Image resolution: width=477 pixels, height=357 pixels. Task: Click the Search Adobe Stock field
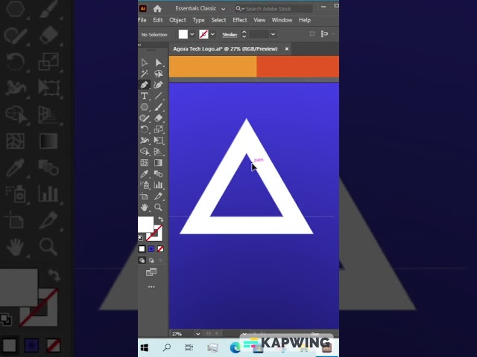click(x=274, y=9)
